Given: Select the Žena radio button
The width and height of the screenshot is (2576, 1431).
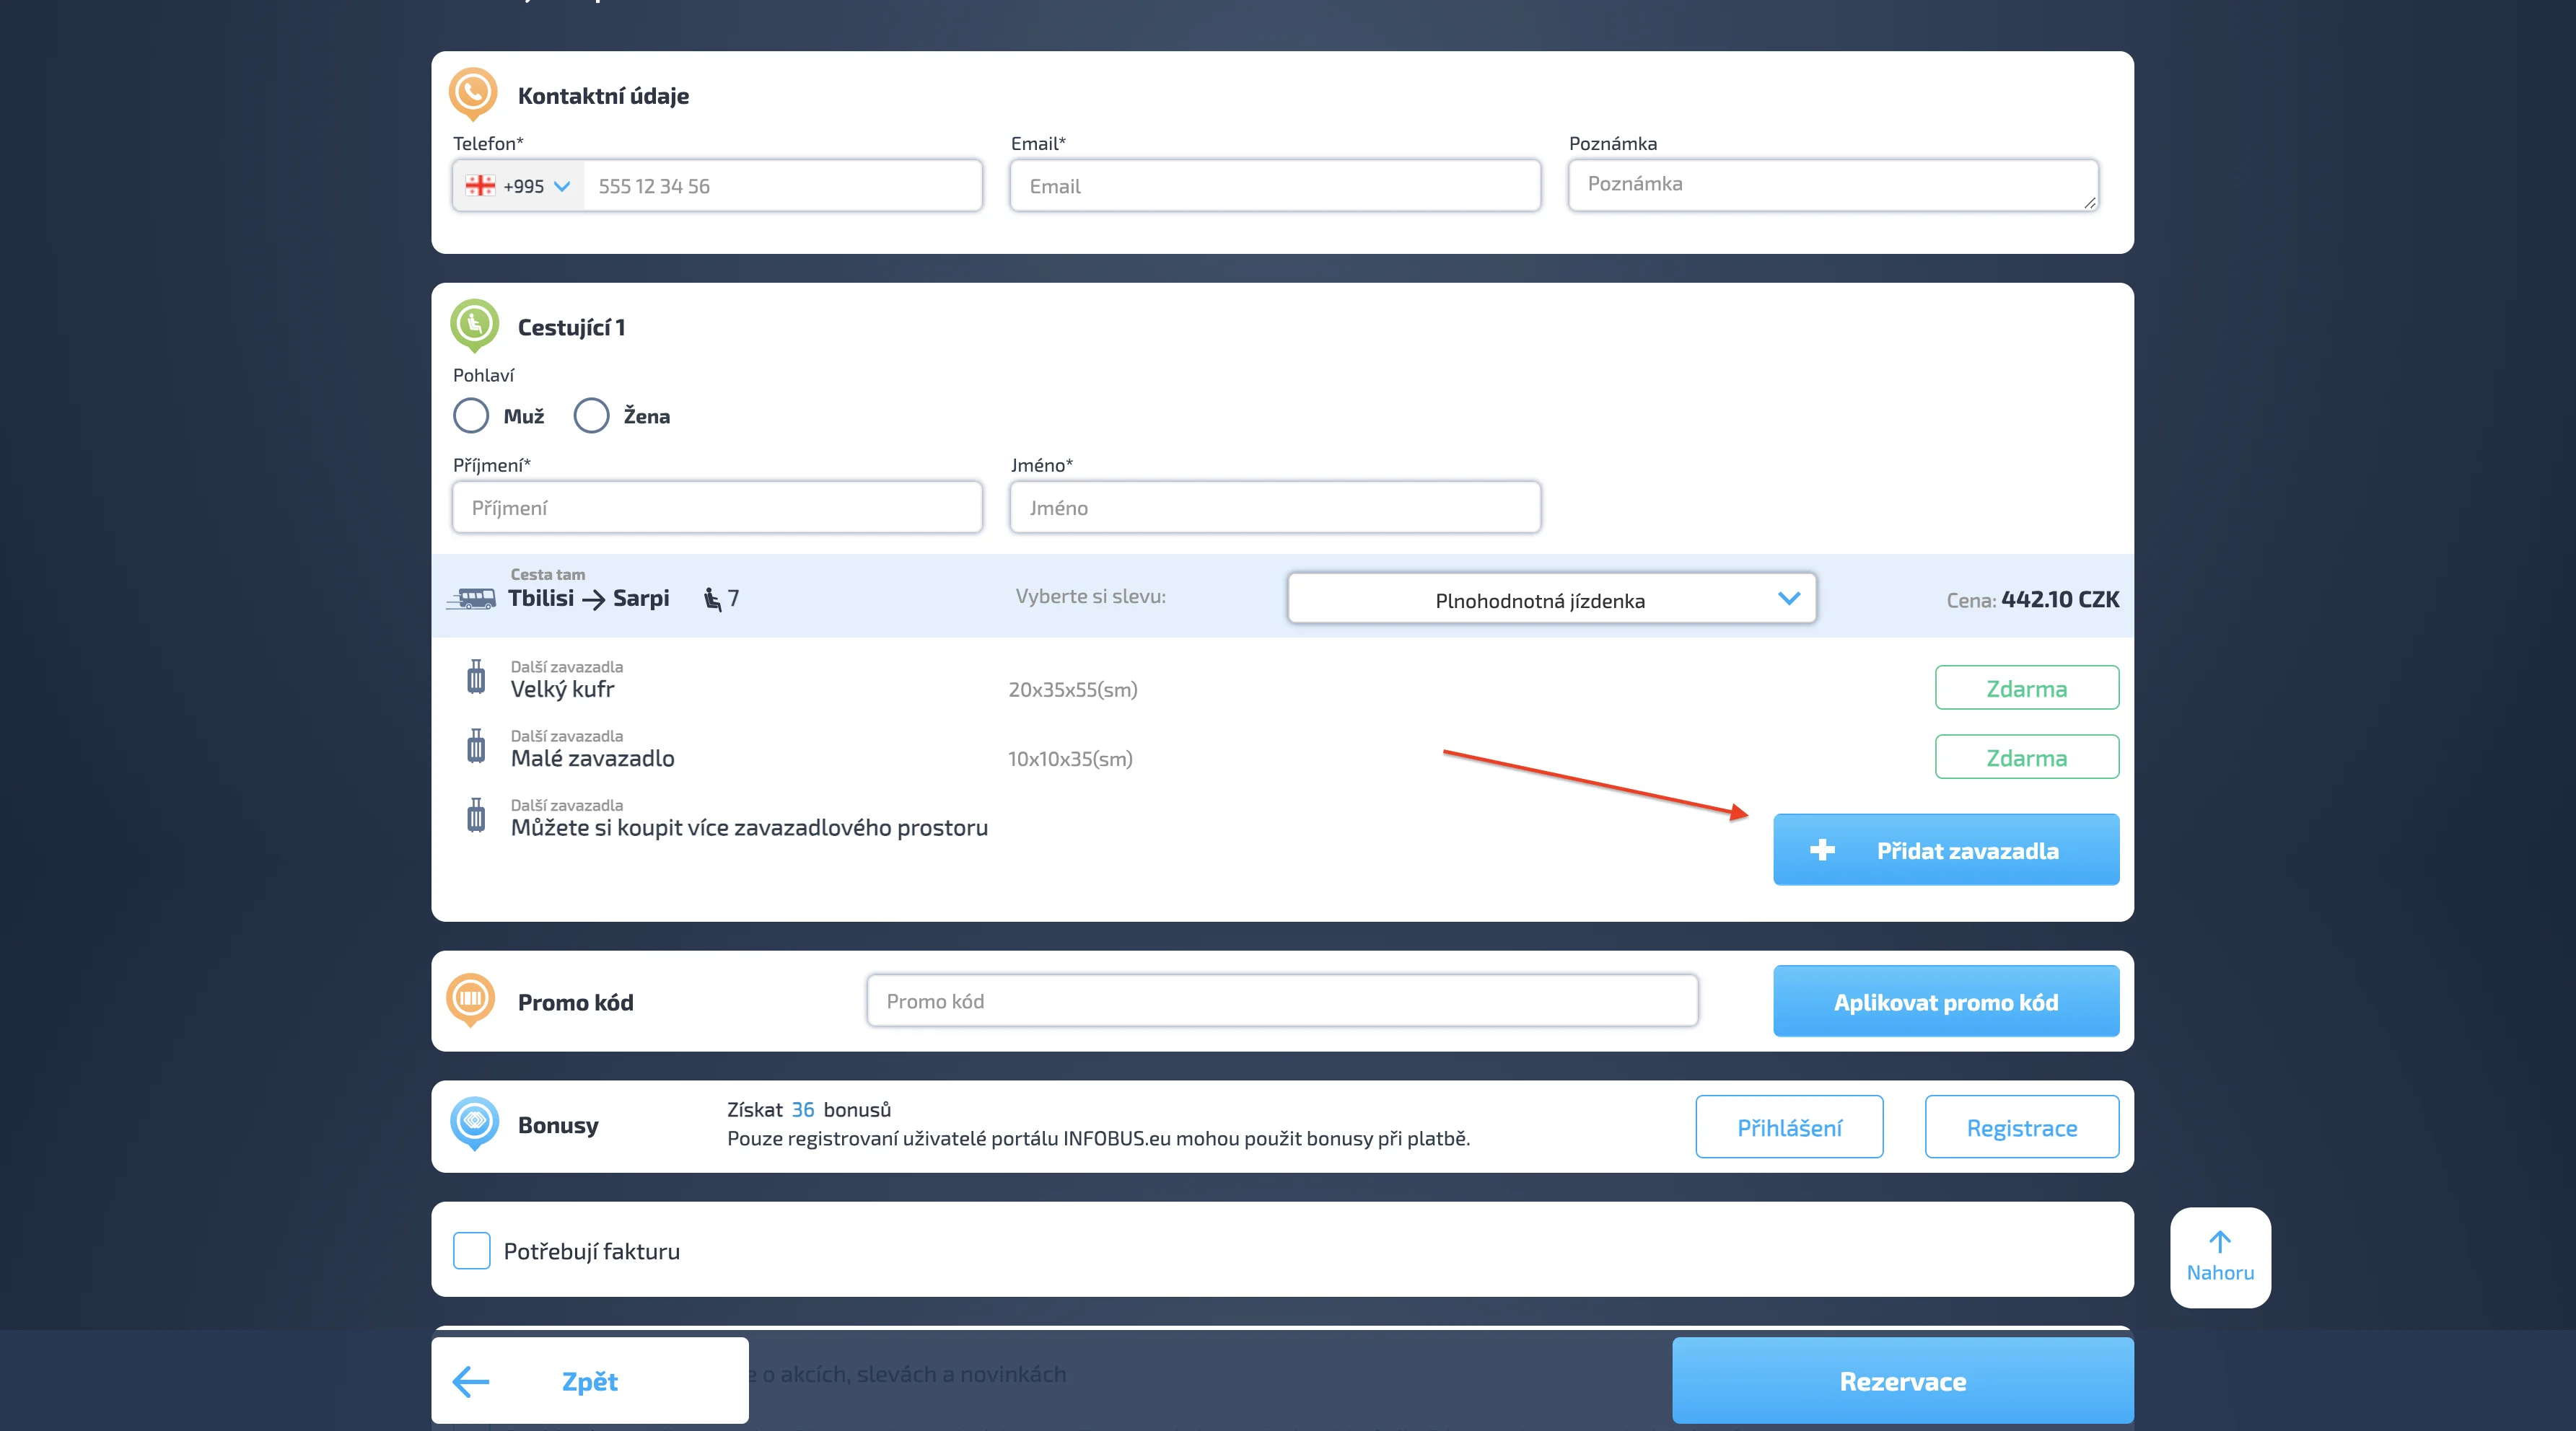Looking at the screenshot, I should pos(591,415).
